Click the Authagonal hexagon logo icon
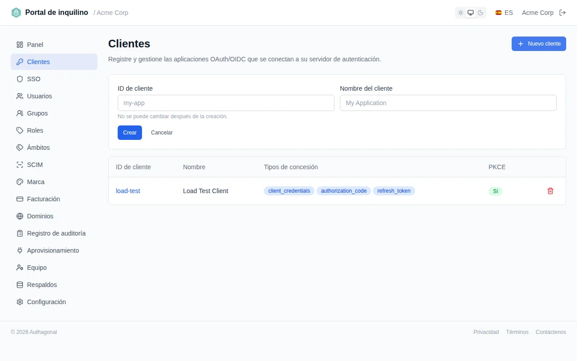577x361 pixels. point(16,13)
